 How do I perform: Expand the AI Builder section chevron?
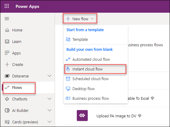click(x=49, y=110)
